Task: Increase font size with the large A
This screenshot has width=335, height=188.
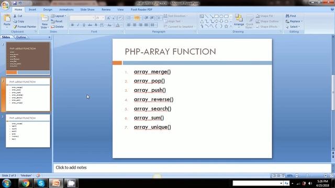Action: [x=108, y=18]
